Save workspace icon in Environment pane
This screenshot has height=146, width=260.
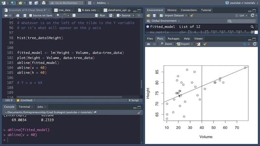pos(154,15)
